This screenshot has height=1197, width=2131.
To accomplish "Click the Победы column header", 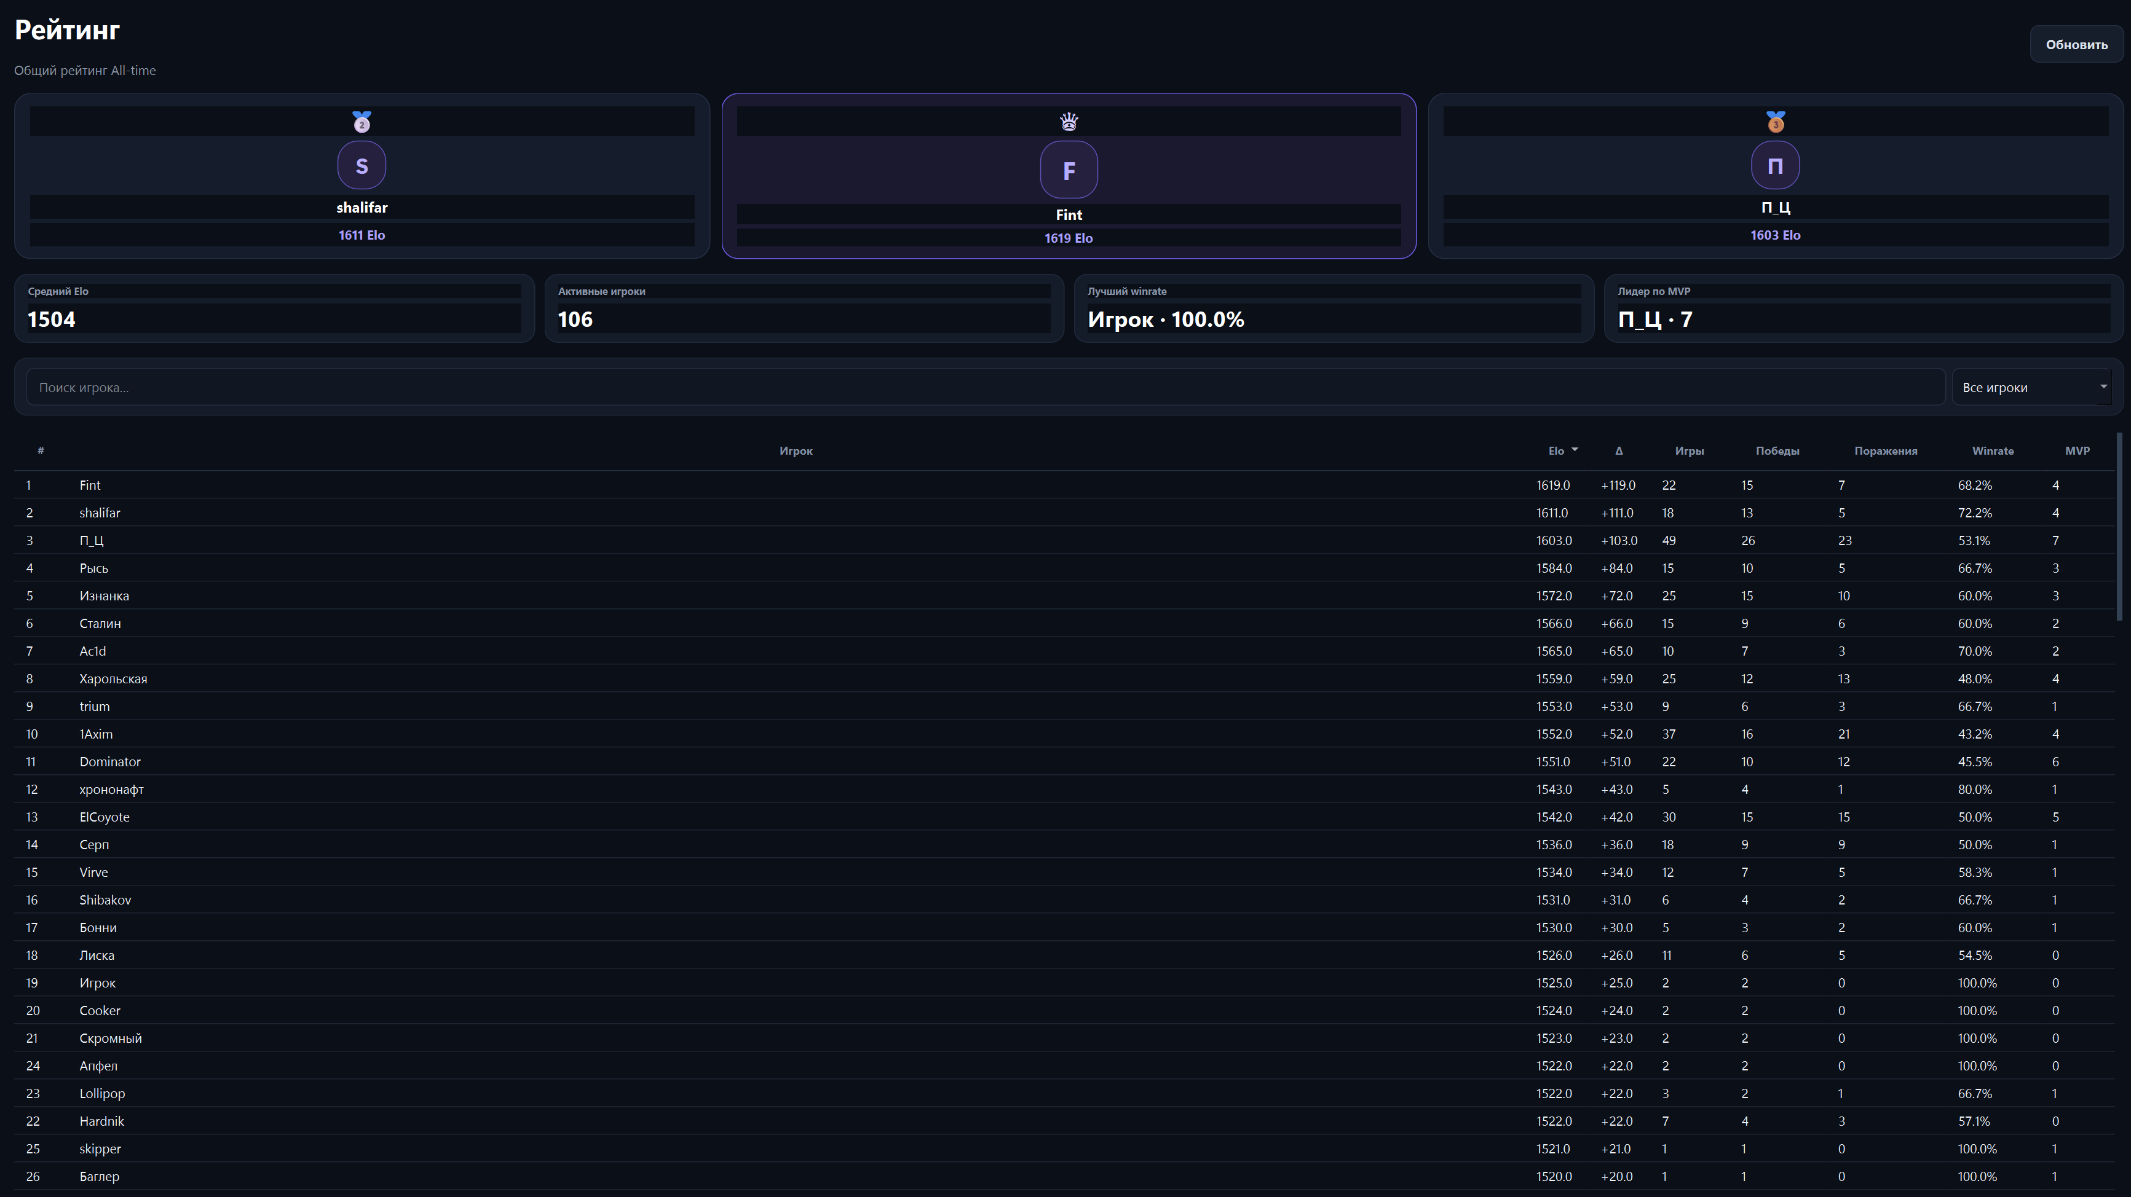I will pos(1777,452).
